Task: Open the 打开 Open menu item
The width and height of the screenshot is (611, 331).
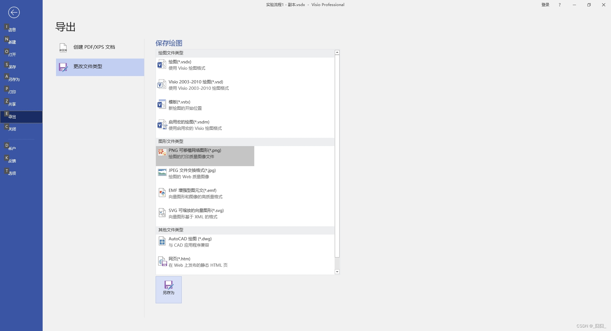Action: tap(21, 54)
